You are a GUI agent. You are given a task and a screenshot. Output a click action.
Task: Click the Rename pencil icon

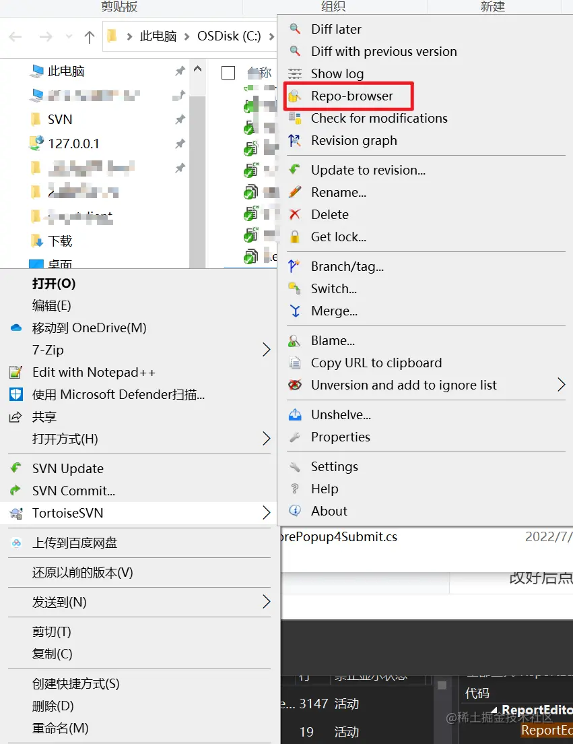coord(295,191)
